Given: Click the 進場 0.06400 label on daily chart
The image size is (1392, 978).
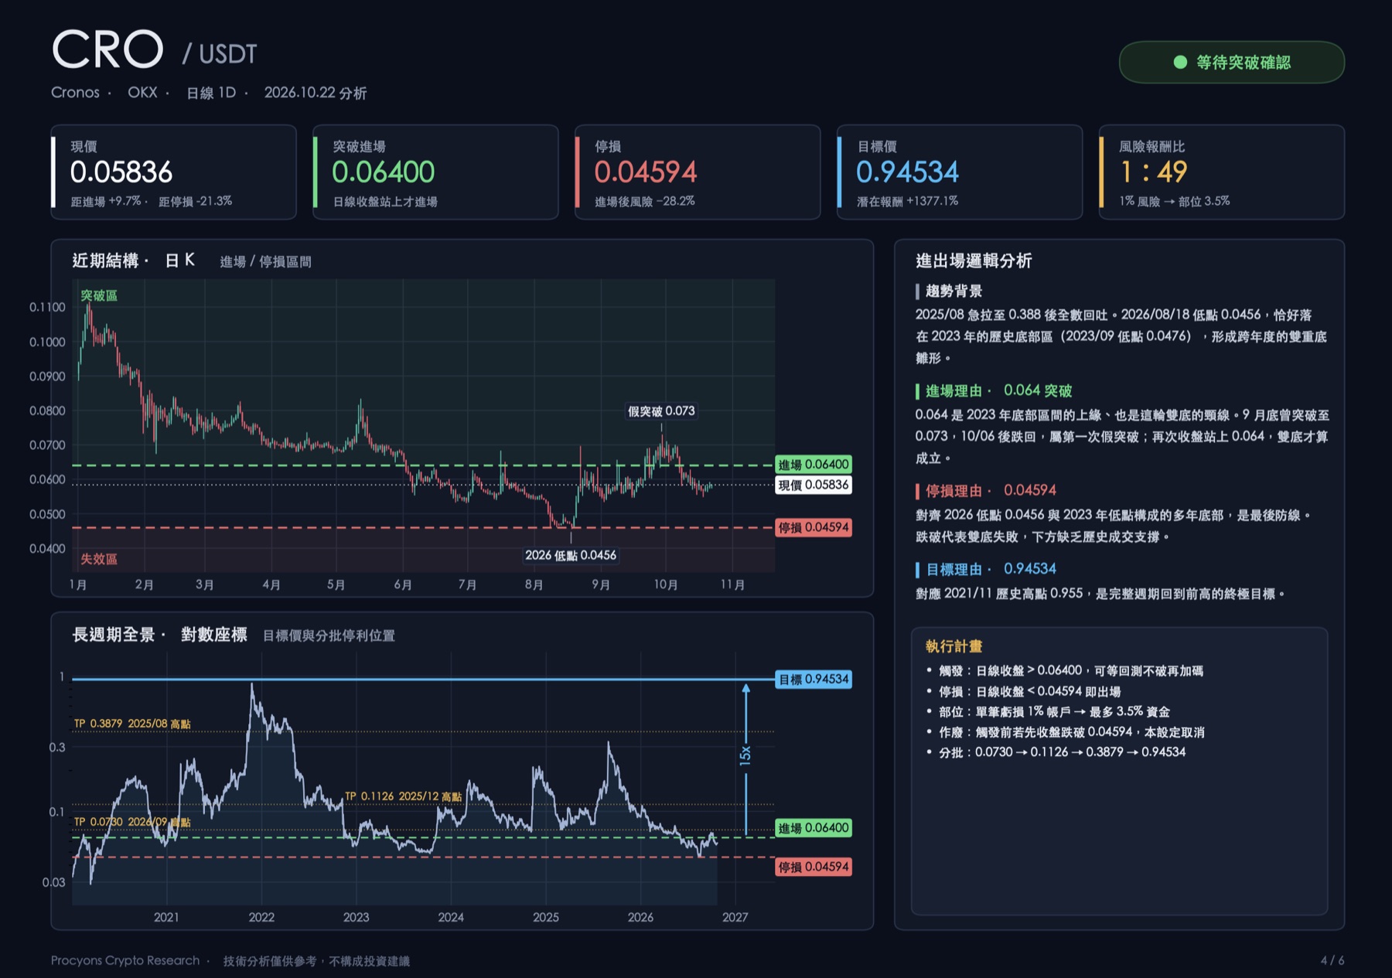Looking at the screenshot, I should tap(814, 465).
